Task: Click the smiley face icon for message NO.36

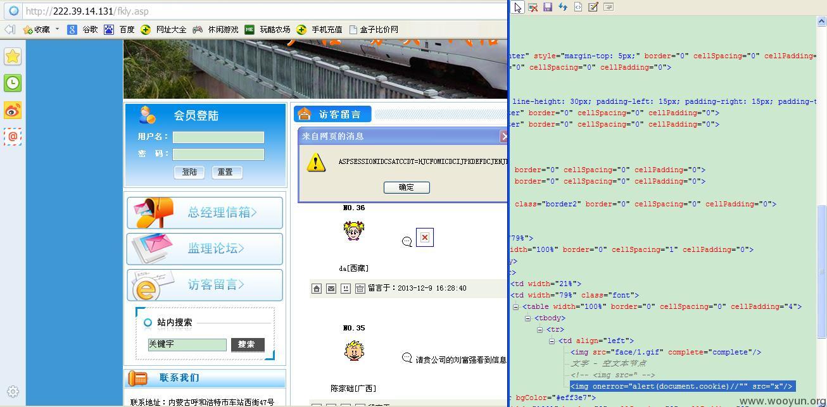Action: 346,288
